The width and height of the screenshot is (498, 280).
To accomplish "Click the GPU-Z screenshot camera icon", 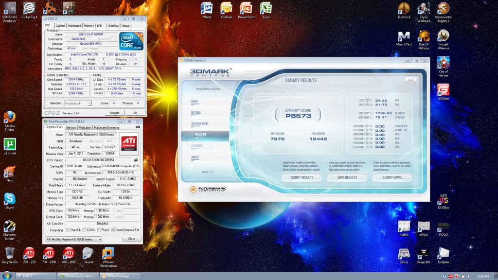I will tap(138, 127).
